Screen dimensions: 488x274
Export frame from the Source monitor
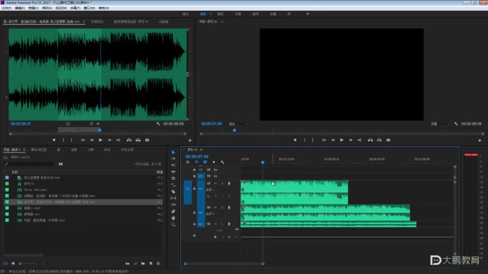[147, 140]
